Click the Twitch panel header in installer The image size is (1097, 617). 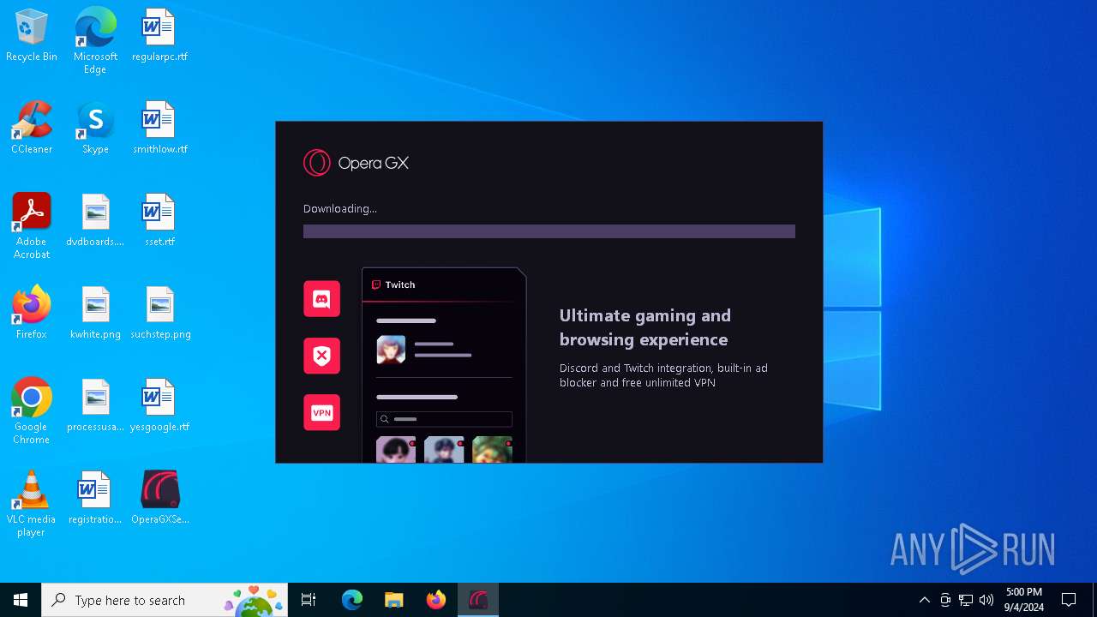[444, 285]
